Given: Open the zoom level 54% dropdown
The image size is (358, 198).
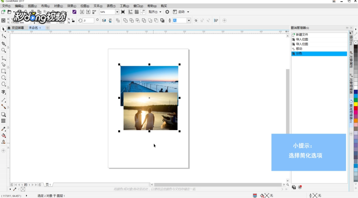Looking at the screenshot, I should (x=117, y=12).
